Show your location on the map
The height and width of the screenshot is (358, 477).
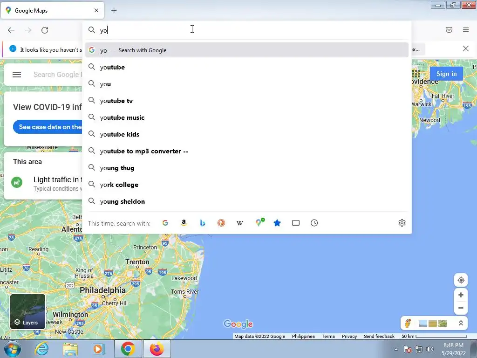click(x=461, y=280)
